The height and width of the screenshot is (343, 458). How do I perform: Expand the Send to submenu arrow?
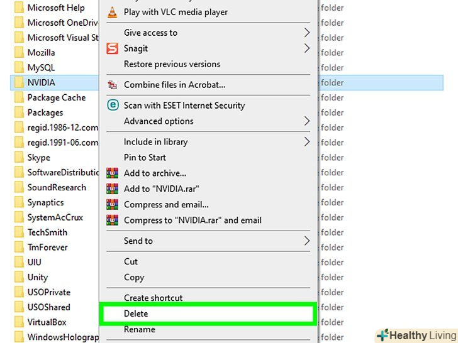click(307, 241)
